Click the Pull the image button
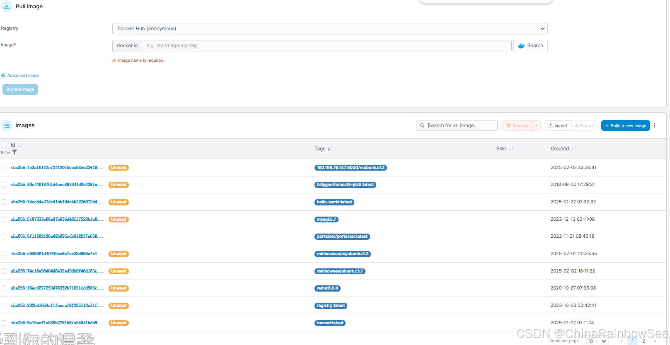Image resolution: width=670 pixels, height=345 pixels. (20, 89)
